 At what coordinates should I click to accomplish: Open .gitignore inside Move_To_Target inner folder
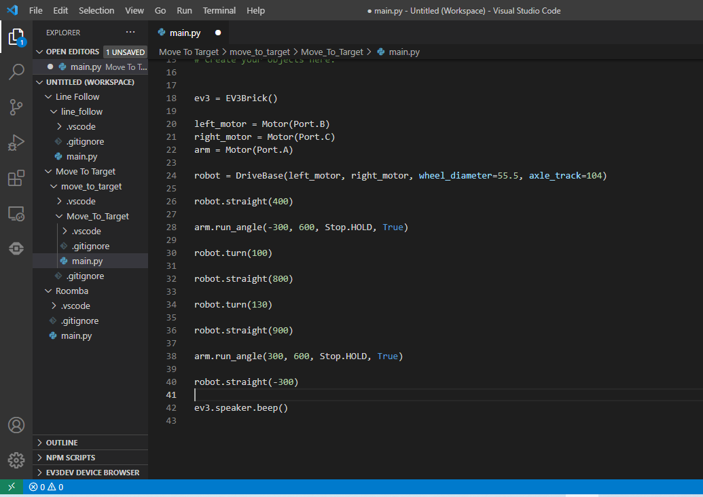(90, 246)
